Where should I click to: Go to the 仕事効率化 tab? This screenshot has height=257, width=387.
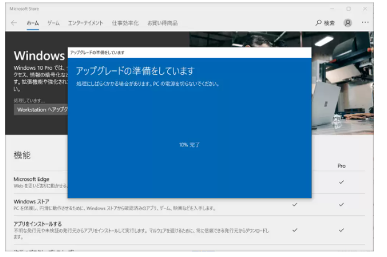click(x=125, y=23)
